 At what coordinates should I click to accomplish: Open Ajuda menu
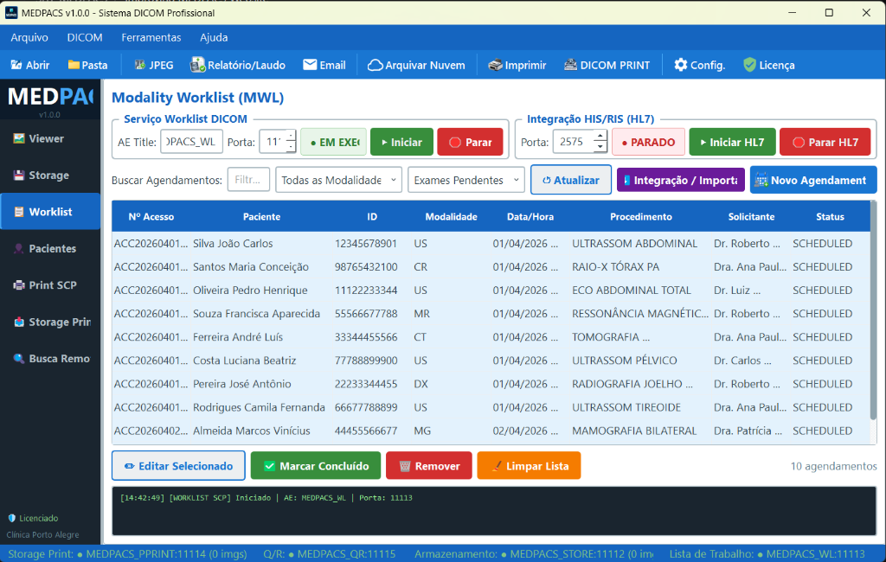tap(214, 37)
